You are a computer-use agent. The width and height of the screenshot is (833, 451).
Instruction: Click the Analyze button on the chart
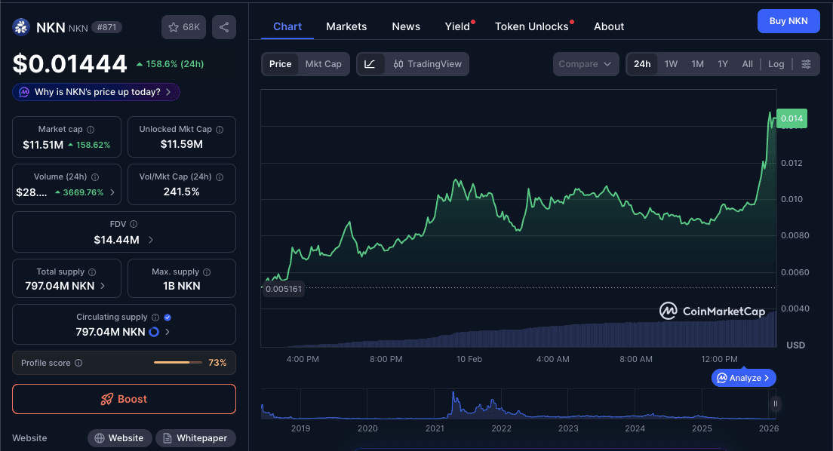743,378
